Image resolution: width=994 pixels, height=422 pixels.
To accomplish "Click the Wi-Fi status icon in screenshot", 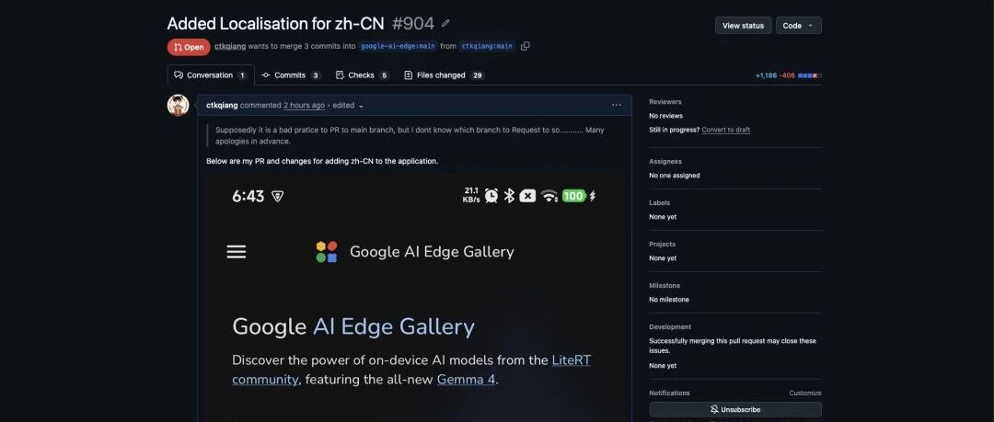I will pyautogui.click(x=549, y=196).
